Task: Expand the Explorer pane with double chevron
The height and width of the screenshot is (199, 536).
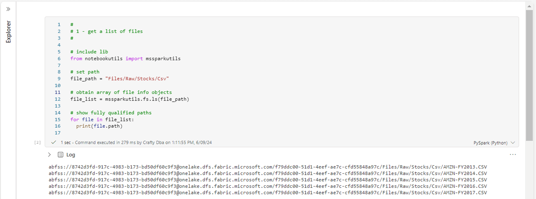Action: coord(8,9)
